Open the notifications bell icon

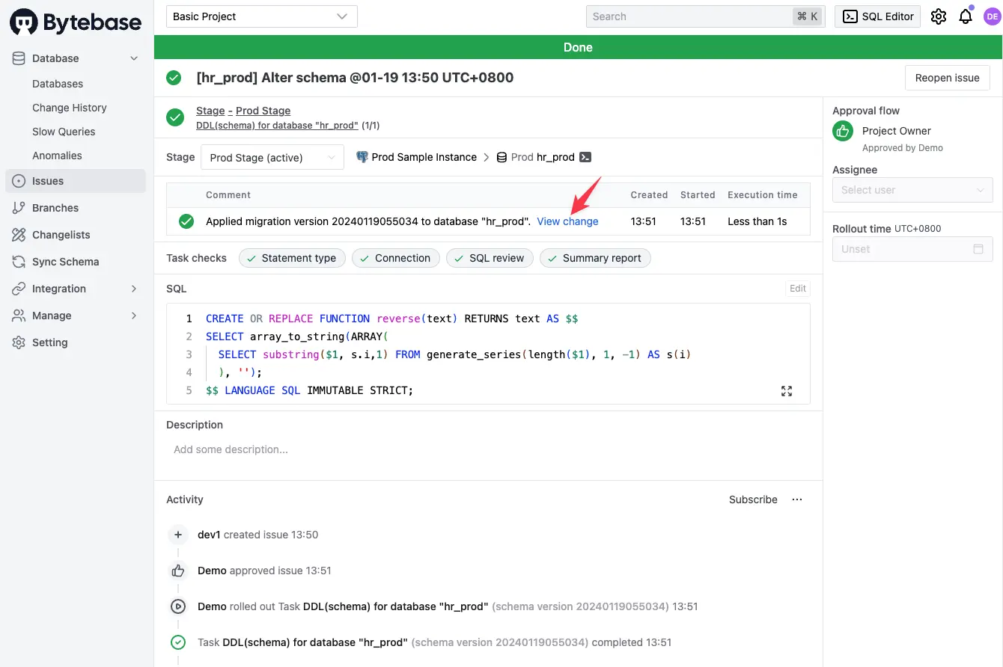click(966, 16)
